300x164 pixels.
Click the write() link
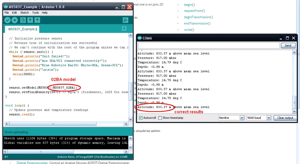coord(189,30)
